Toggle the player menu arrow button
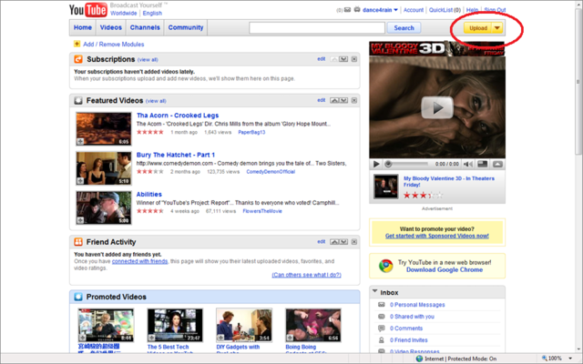 497,164
